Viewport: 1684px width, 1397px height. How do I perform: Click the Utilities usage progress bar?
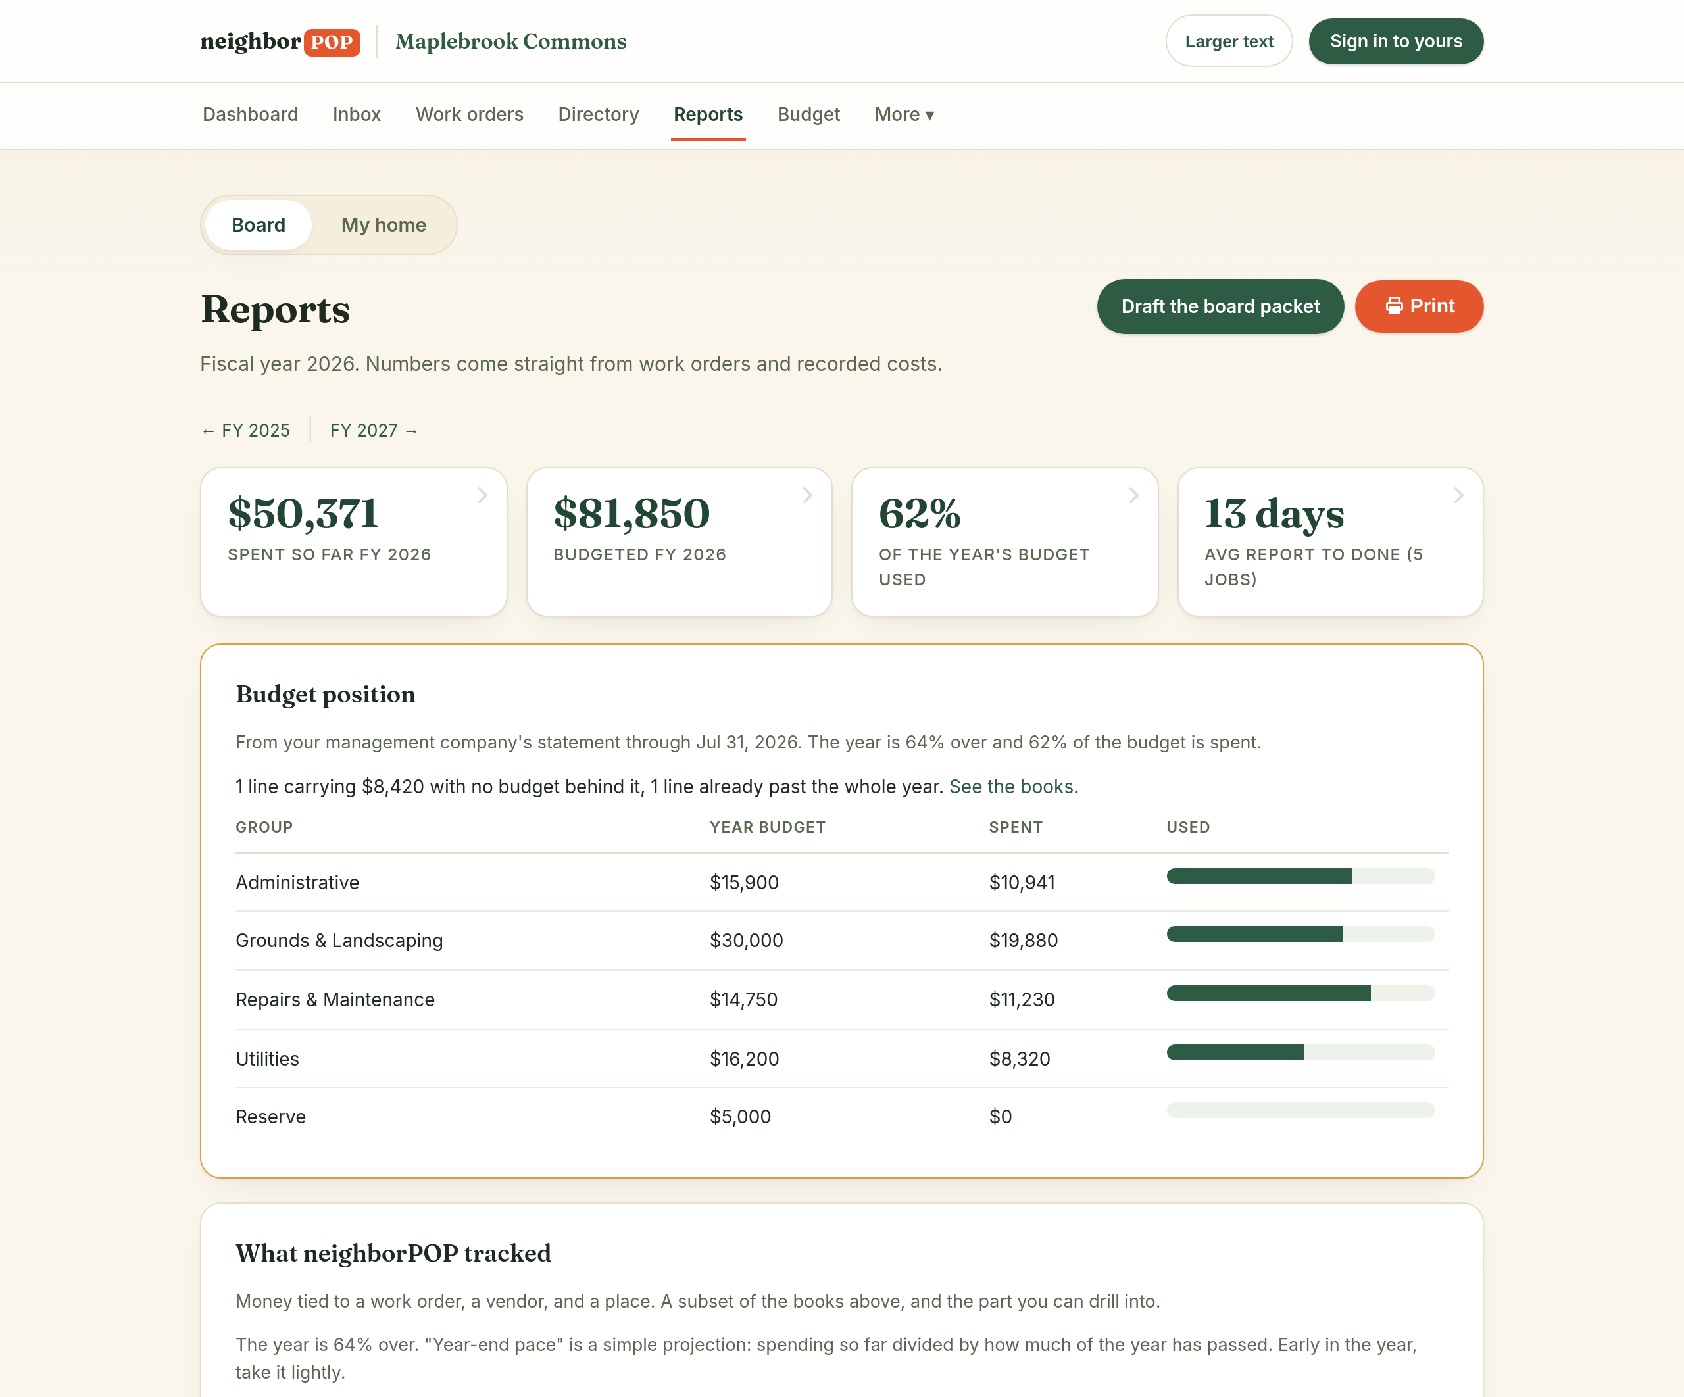click(1300, 1052)
